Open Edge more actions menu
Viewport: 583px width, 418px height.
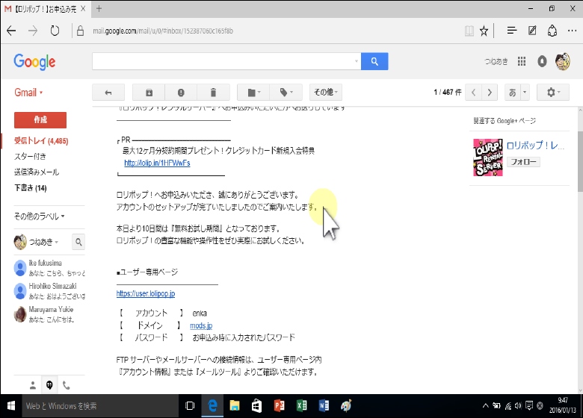[x=573, y=31]
